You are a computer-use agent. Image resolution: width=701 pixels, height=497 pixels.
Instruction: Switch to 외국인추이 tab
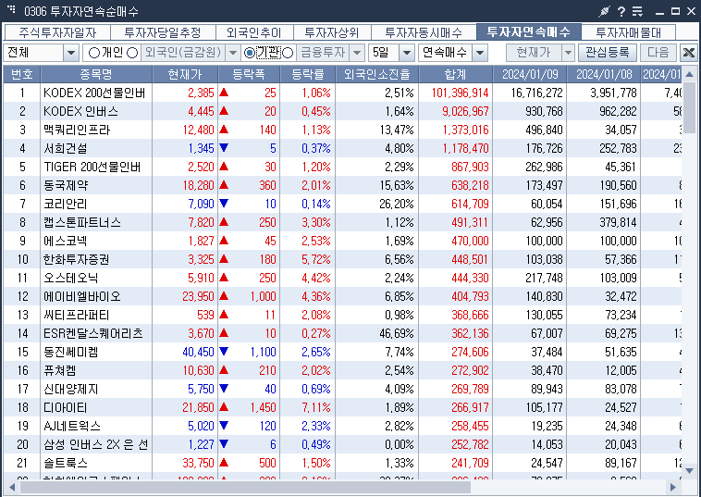(x=254, y=32)
